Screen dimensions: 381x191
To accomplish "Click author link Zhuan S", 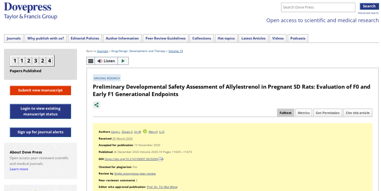I will coord(127,132).
